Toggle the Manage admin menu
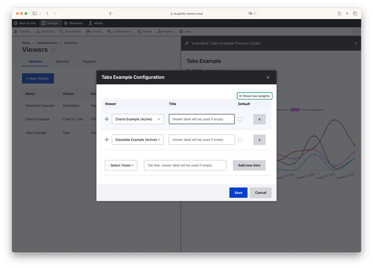Screen dimensions: 373x268 [x=50, y=23]
